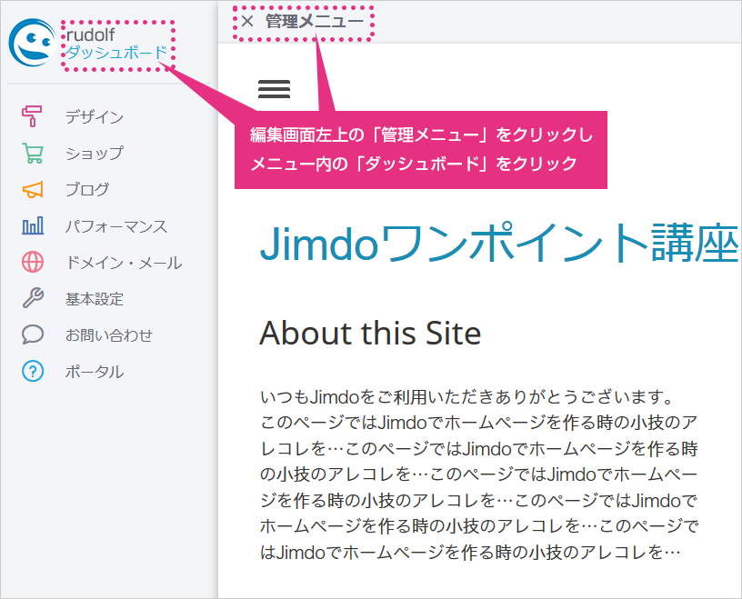Screen dimensions: 742x599
Task: Click the speech bubble お問い合わせ icon
Action: point(32,334)
